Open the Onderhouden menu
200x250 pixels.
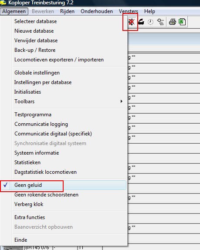click(x=97, y=11)
